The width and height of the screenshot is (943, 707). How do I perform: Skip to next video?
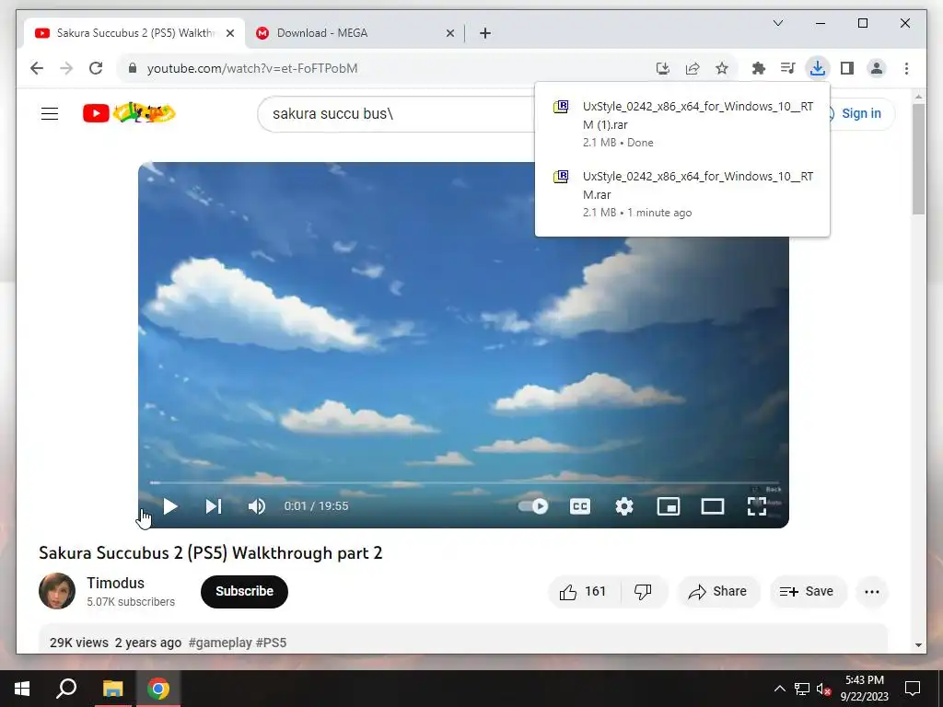point(214,506)
